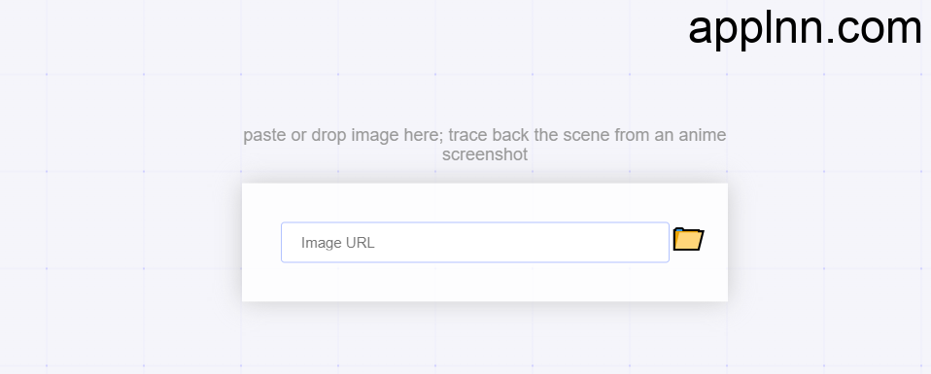This screenshot has height=374, width=931.
Task: Click the 'anime' word in the heading
Action: pos(703,135)
